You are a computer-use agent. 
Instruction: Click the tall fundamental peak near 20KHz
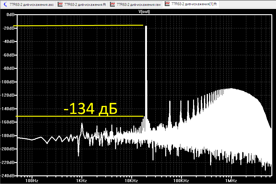tap(146, 70)
